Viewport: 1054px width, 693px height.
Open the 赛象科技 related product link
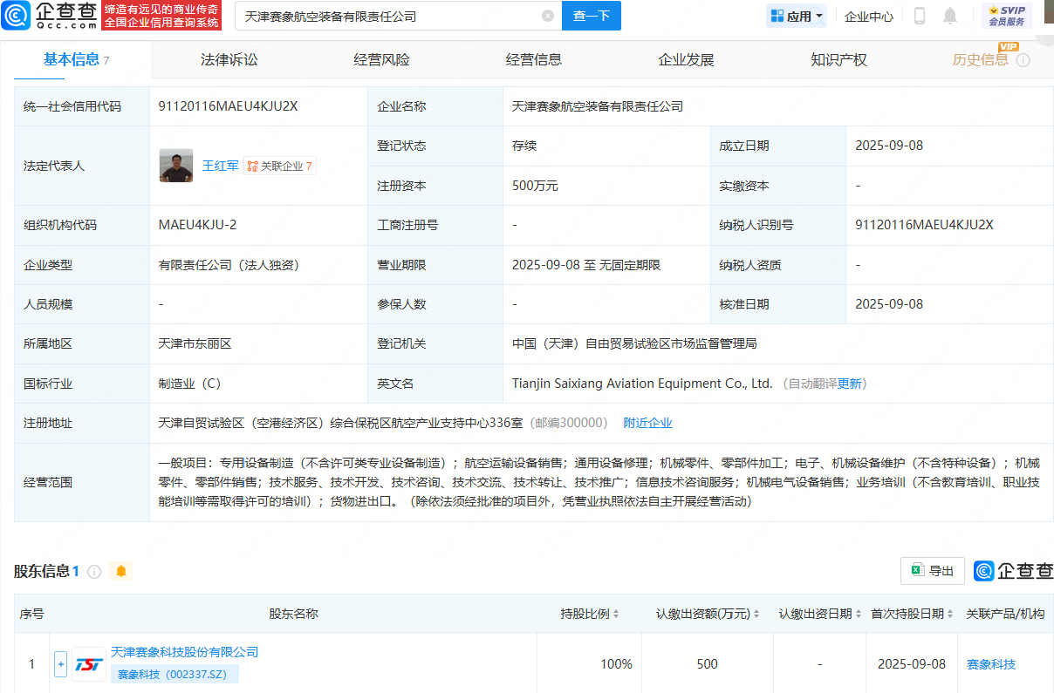(991, 664)
